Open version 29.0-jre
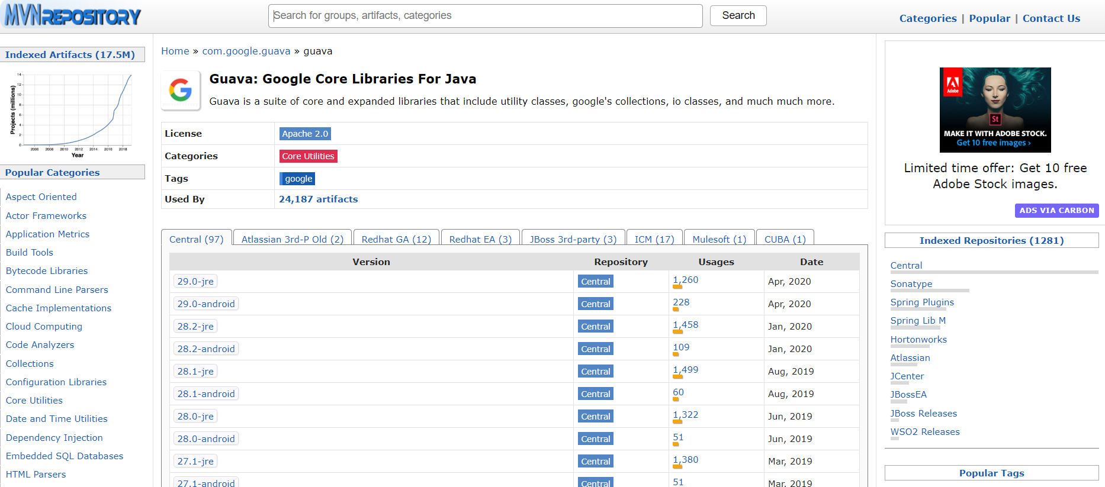 click(x=195, y=282)
